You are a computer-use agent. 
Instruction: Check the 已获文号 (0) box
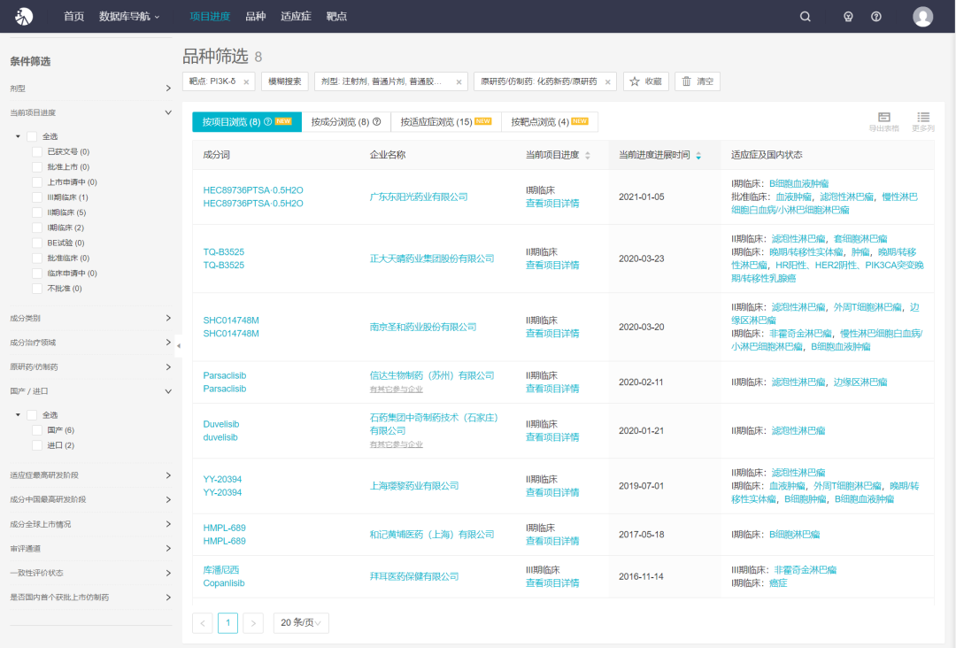pyautogui.click(x=37, y=151)
